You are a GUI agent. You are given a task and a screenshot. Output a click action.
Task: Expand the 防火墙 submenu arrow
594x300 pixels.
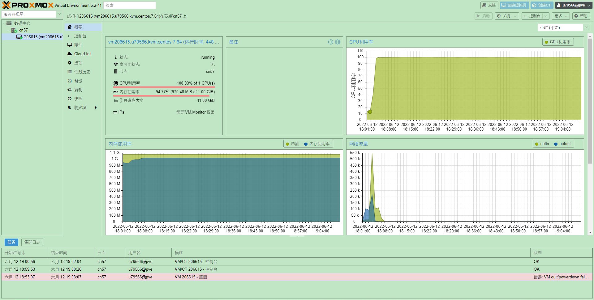(x=96, y=108)
